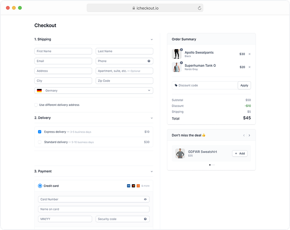Click the '1. Shipping' section heading
290x230 pixels.
(43, 39)
